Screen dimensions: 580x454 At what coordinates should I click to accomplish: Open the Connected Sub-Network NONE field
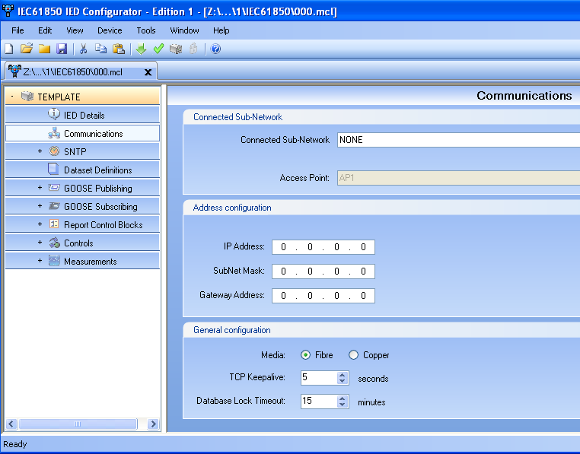(458, 140)
